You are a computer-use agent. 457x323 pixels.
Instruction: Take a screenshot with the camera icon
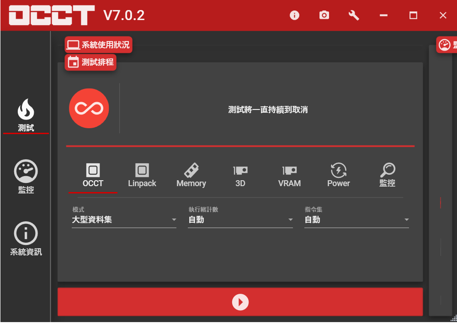324,16
